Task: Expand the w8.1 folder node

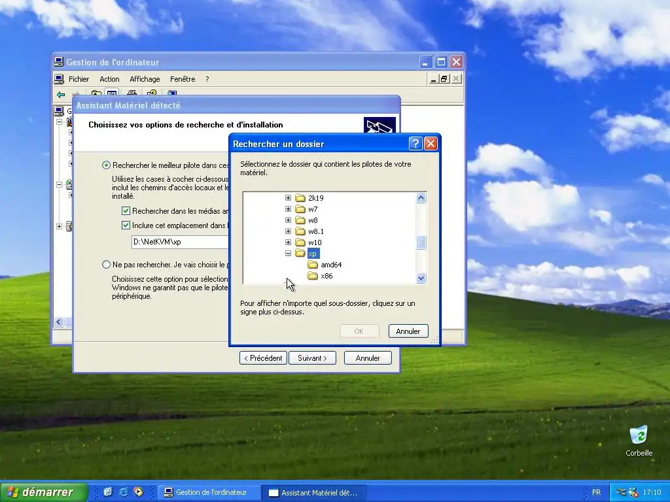Action: [288, 231]
